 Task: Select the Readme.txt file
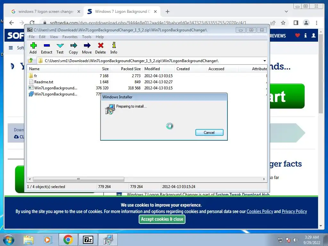44,82
